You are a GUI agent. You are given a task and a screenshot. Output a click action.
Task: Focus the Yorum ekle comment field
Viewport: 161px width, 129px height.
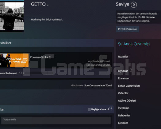pyautogui.click(x=56, y=120)
